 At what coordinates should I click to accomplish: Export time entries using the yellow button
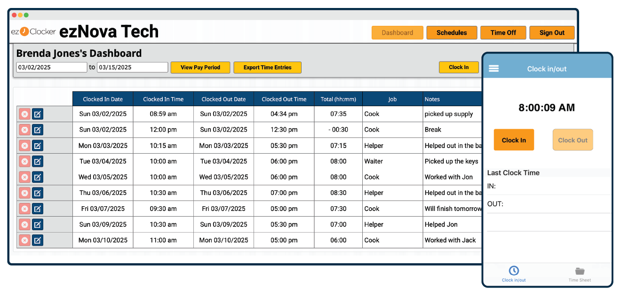[267, 67]
